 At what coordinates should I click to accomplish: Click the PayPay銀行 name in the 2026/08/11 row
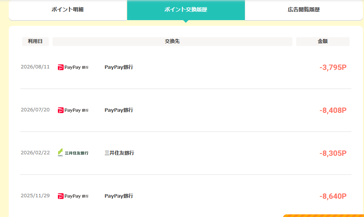click(x=119, y=67)
